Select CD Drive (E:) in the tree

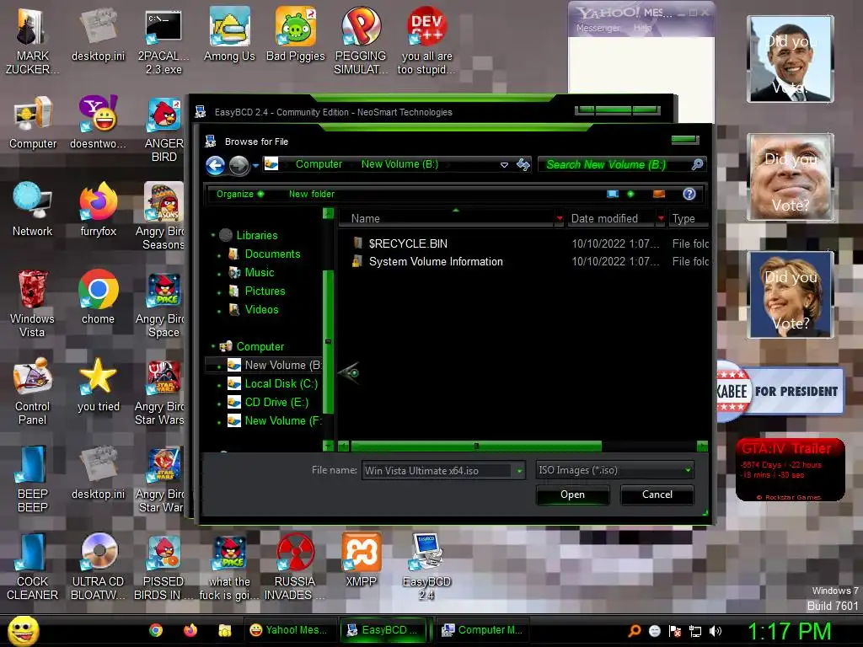[276, 402]
